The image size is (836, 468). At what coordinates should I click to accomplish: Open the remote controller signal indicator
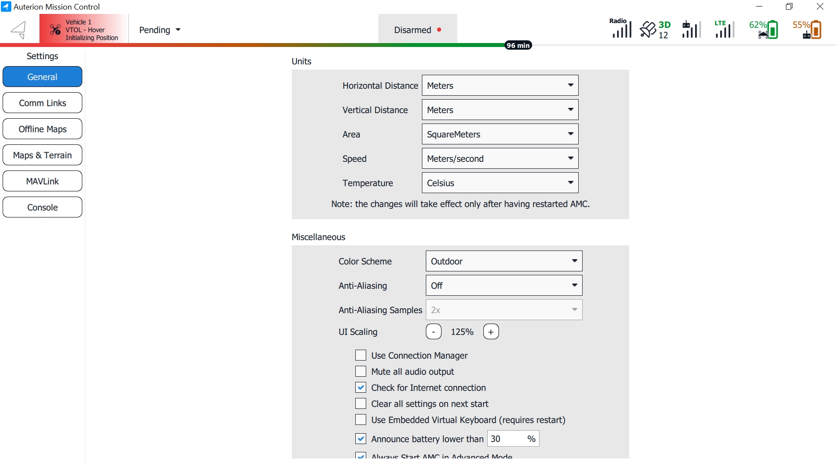click(x=691, y=30)
